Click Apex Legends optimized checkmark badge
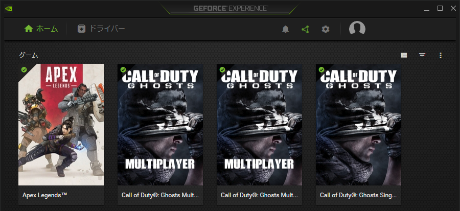 [24, 69]
